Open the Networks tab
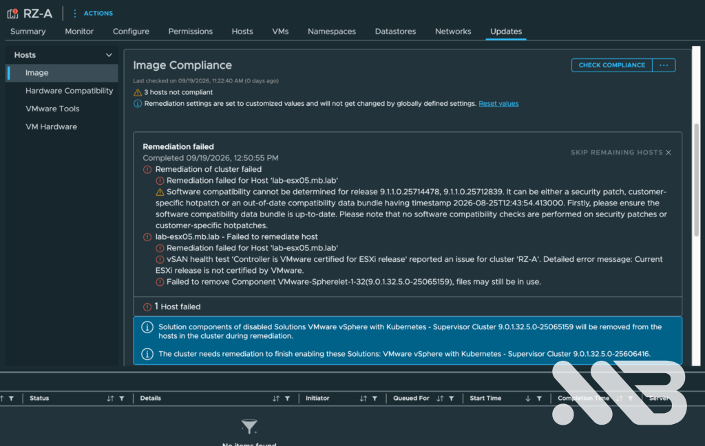The image size is (705, 446). click(x=453, y=32)
